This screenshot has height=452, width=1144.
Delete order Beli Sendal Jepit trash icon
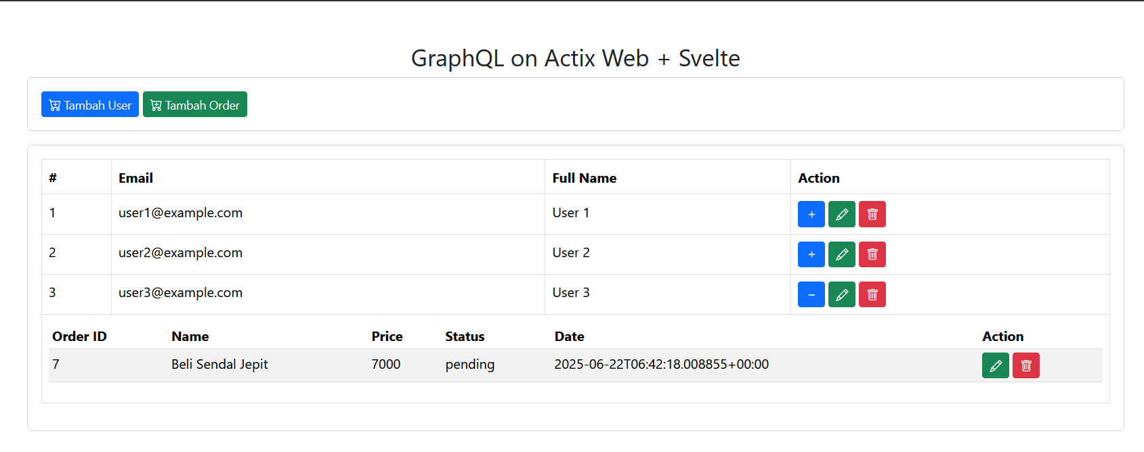[x=1026, y=365]
